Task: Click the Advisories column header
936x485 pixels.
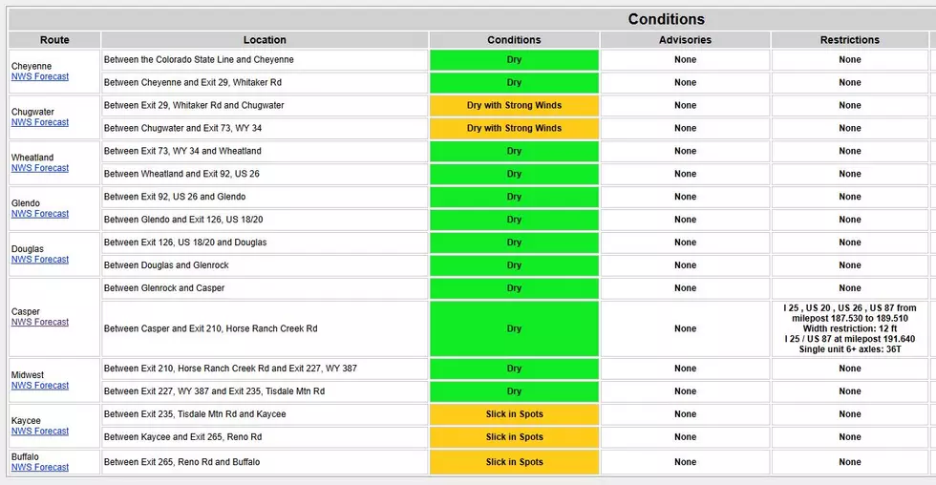Action: point(686,40)
